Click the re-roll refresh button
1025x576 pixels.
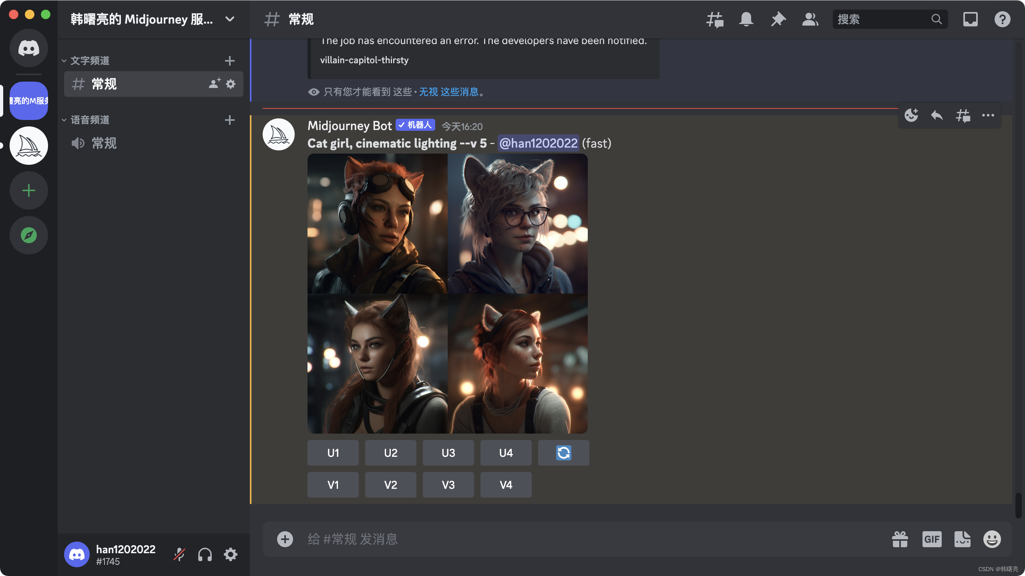tap(563, 453)
